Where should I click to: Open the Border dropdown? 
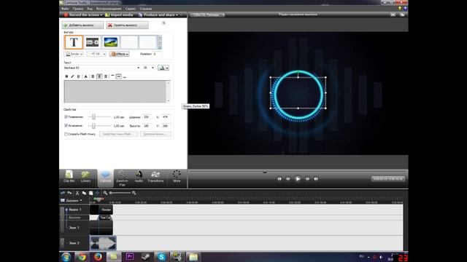(74, 54)
